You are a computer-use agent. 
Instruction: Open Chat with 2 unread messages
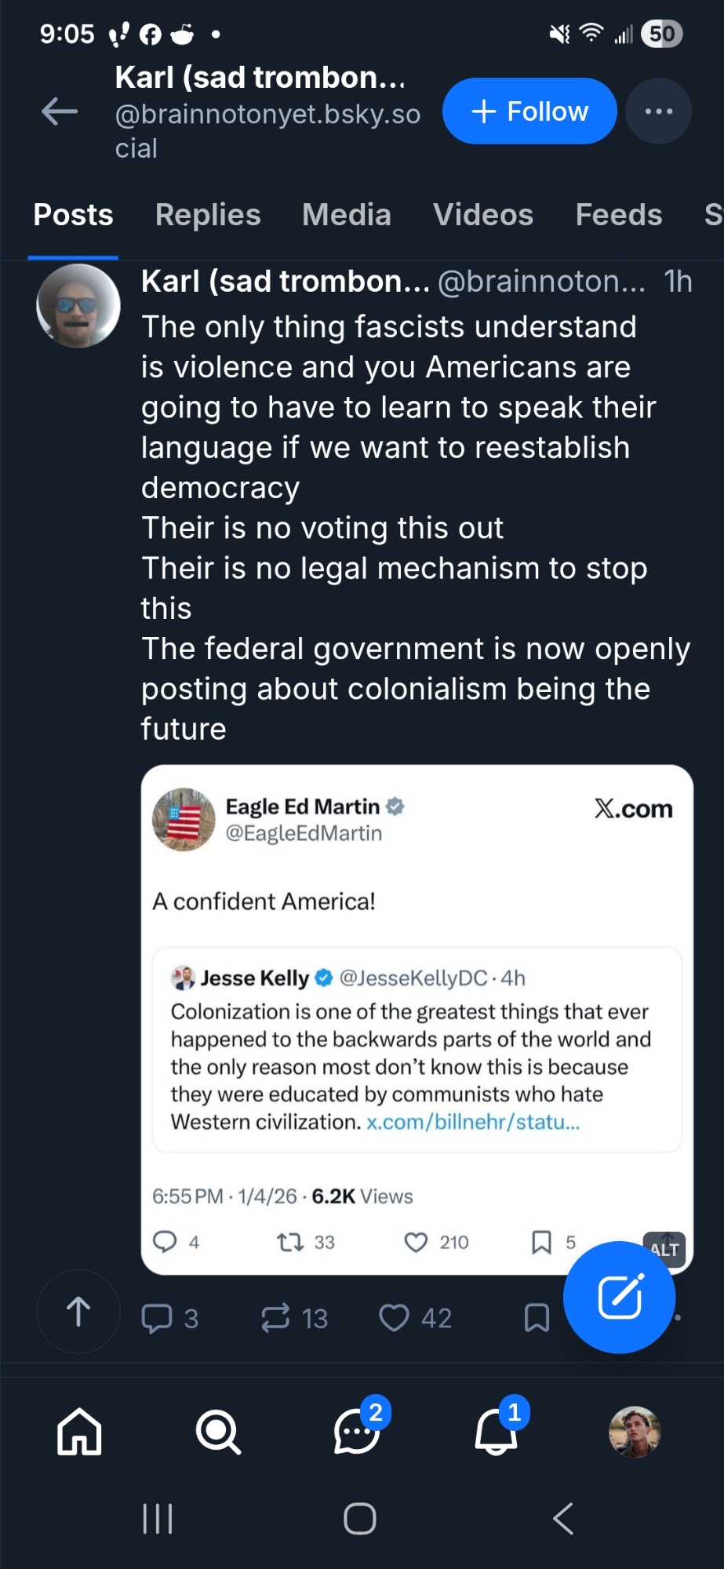coord(357,1432)
